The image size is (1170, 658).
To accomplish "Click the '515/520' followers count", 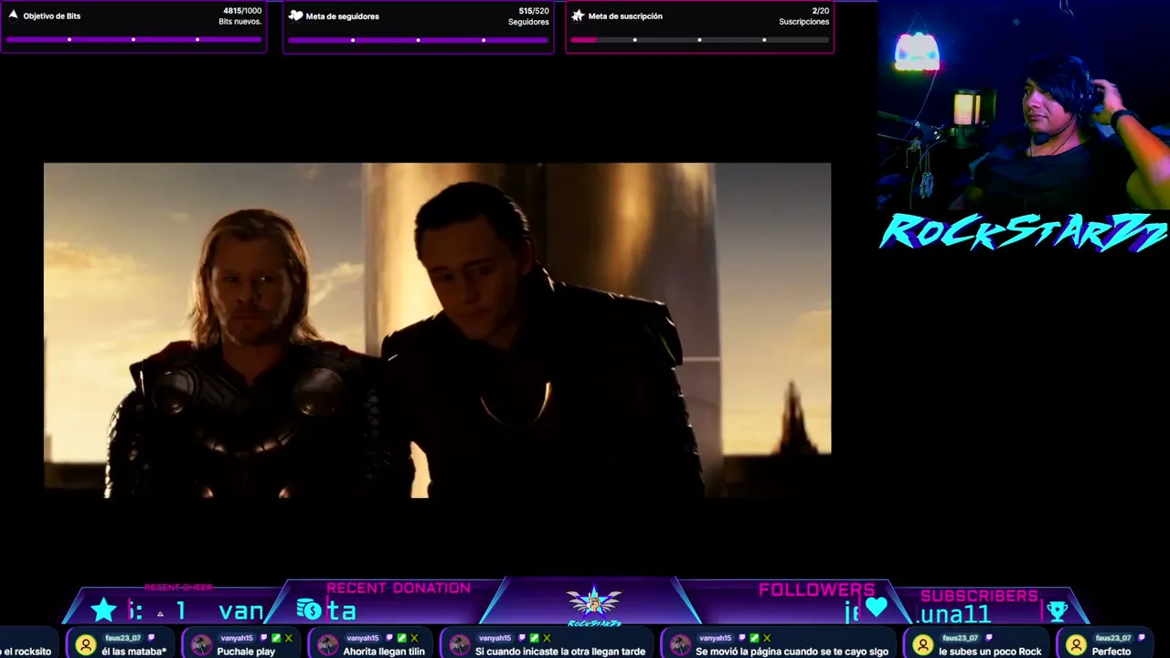I will tap(534, 11).
